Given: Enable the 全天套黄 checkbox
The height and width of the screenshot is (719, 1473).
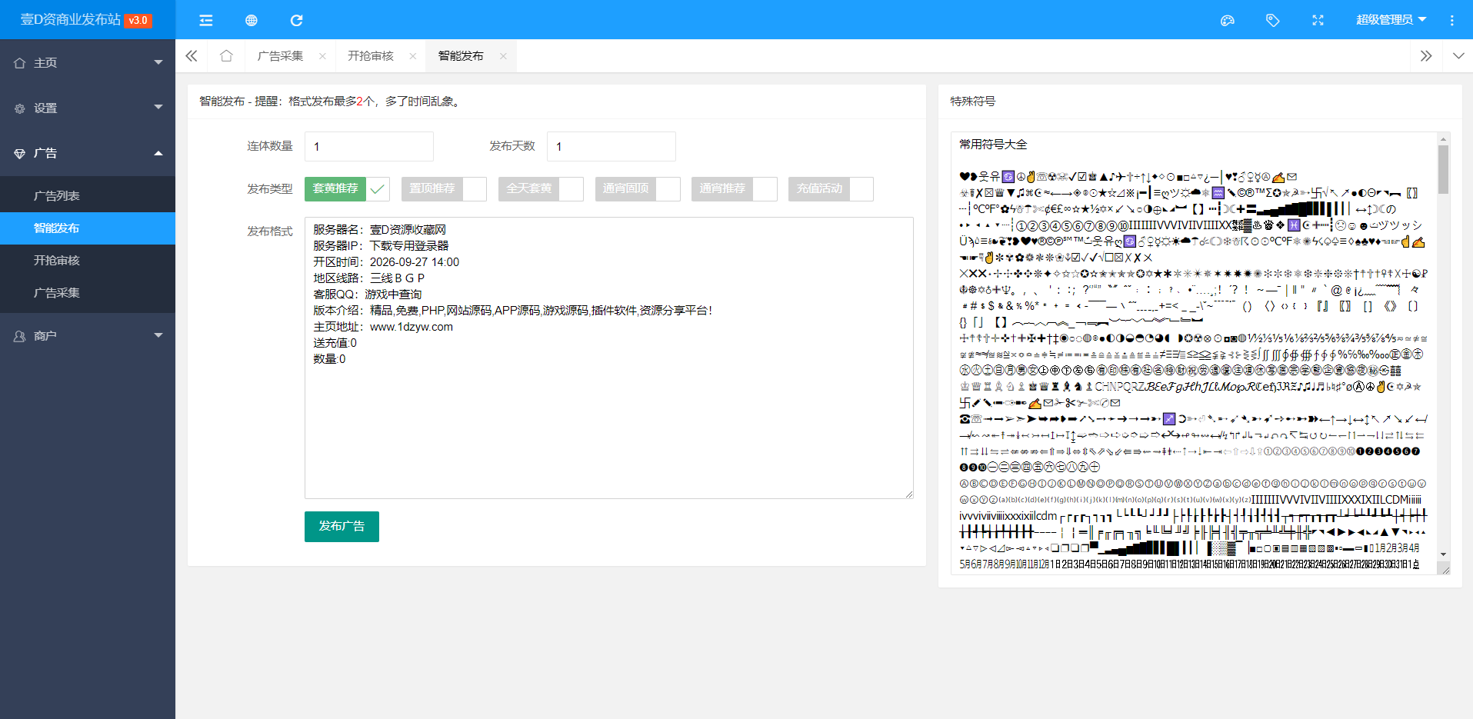Looking at the screenshot, I should pyautogui.click(x=541, y=188).
